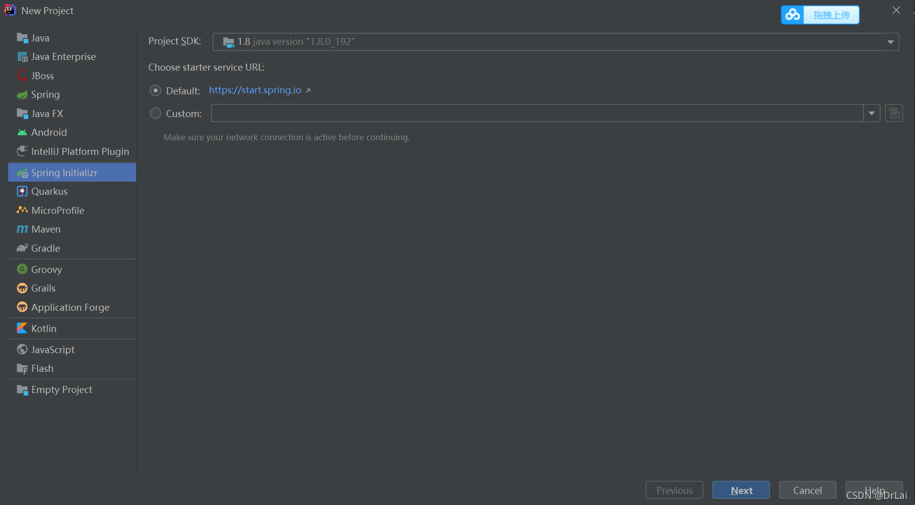Viewport: 915px width, 505px height.
Task: Click 'Choose starter service URL:' label
Action: click(x=206, y=67)
